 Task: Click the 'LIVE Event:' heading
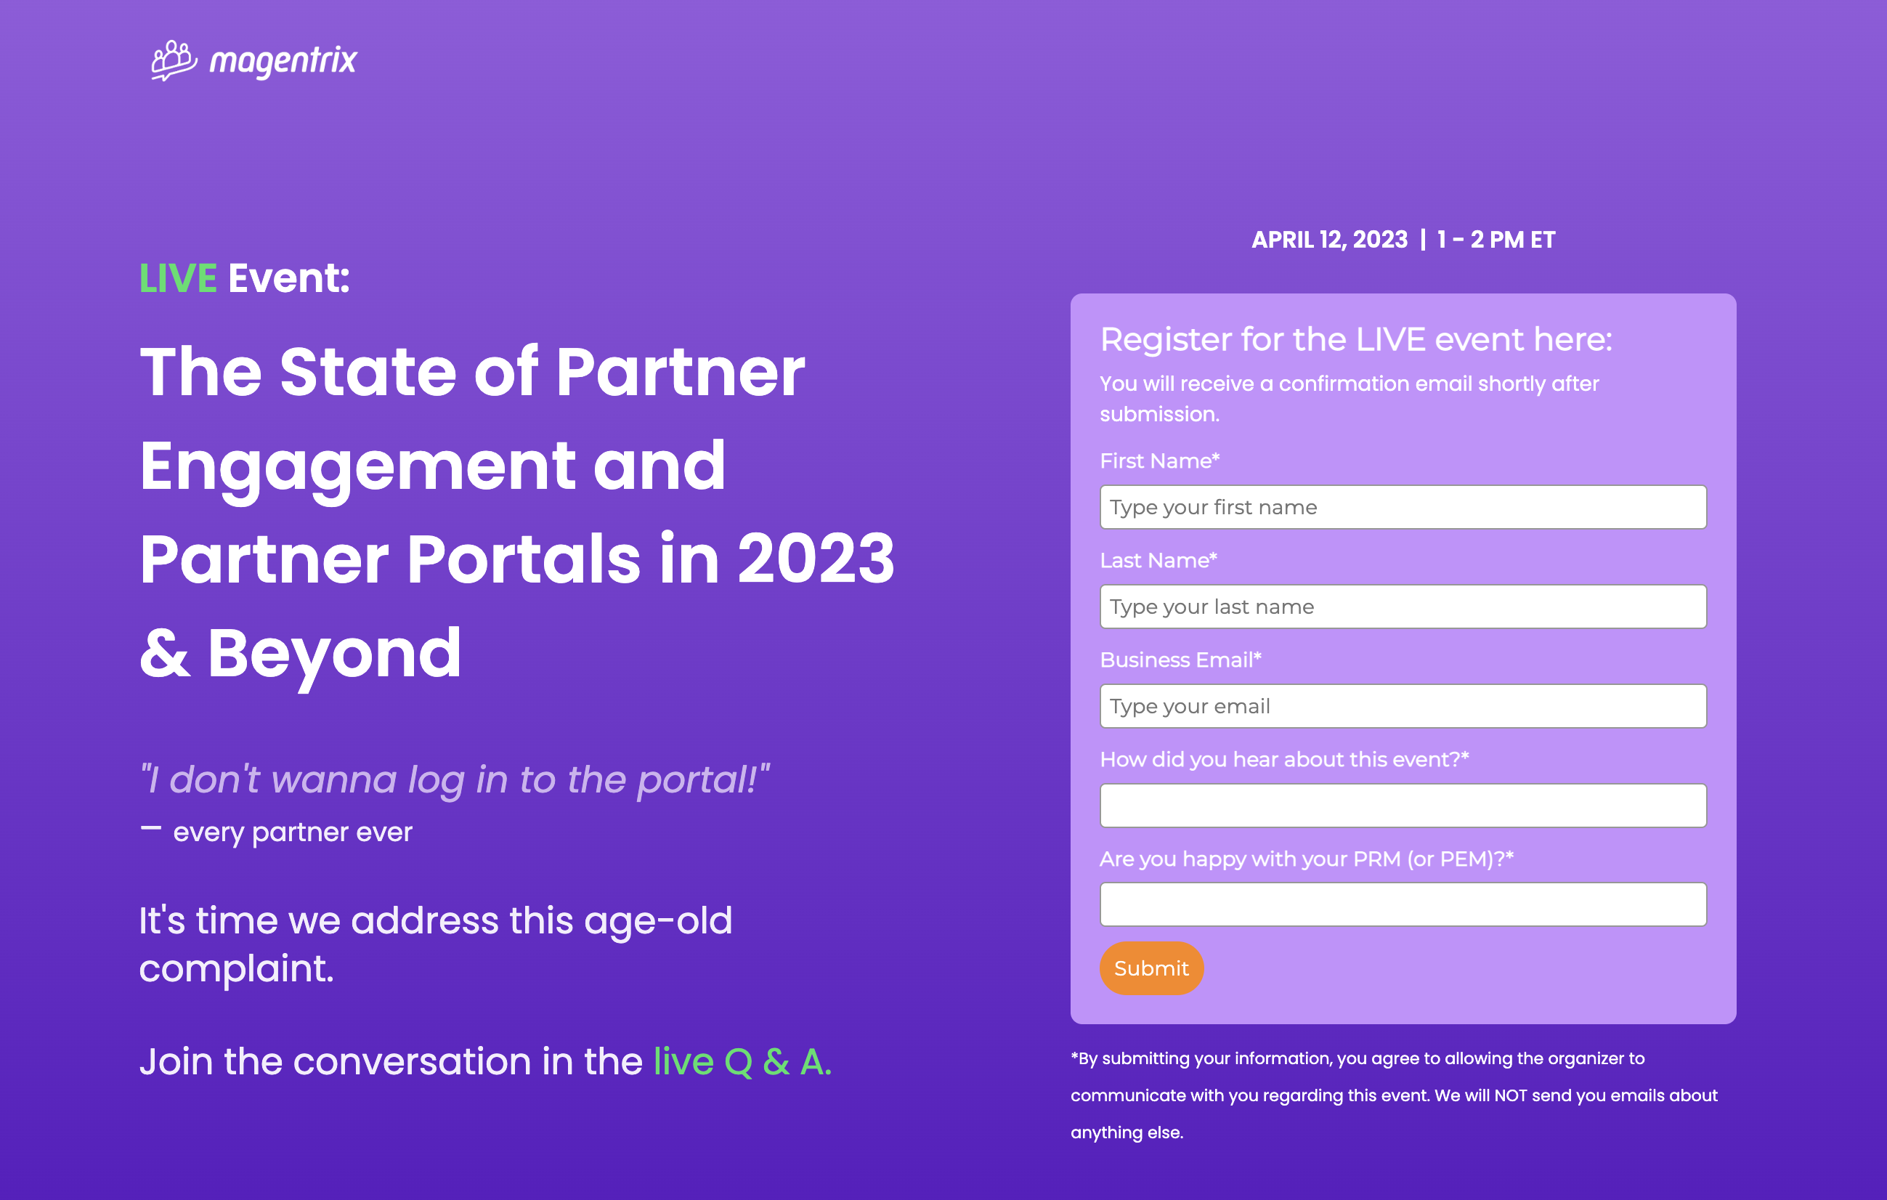click(245, 278)
